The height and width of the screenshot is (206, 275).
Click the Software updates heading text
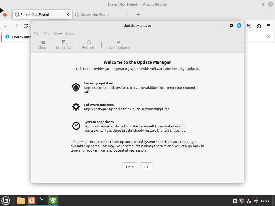tap(99, 105)
